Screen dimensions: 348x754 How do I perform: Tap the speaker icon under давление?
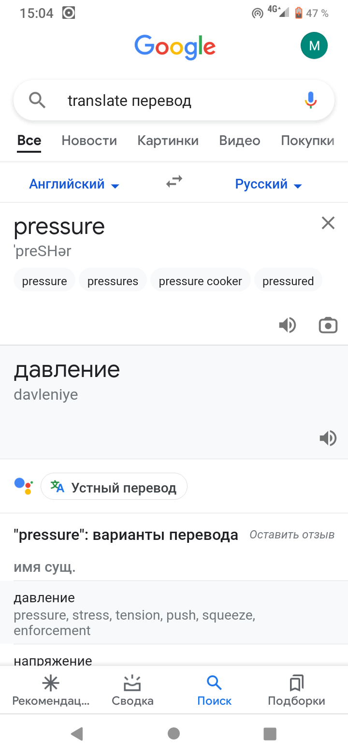coord(328,438)
